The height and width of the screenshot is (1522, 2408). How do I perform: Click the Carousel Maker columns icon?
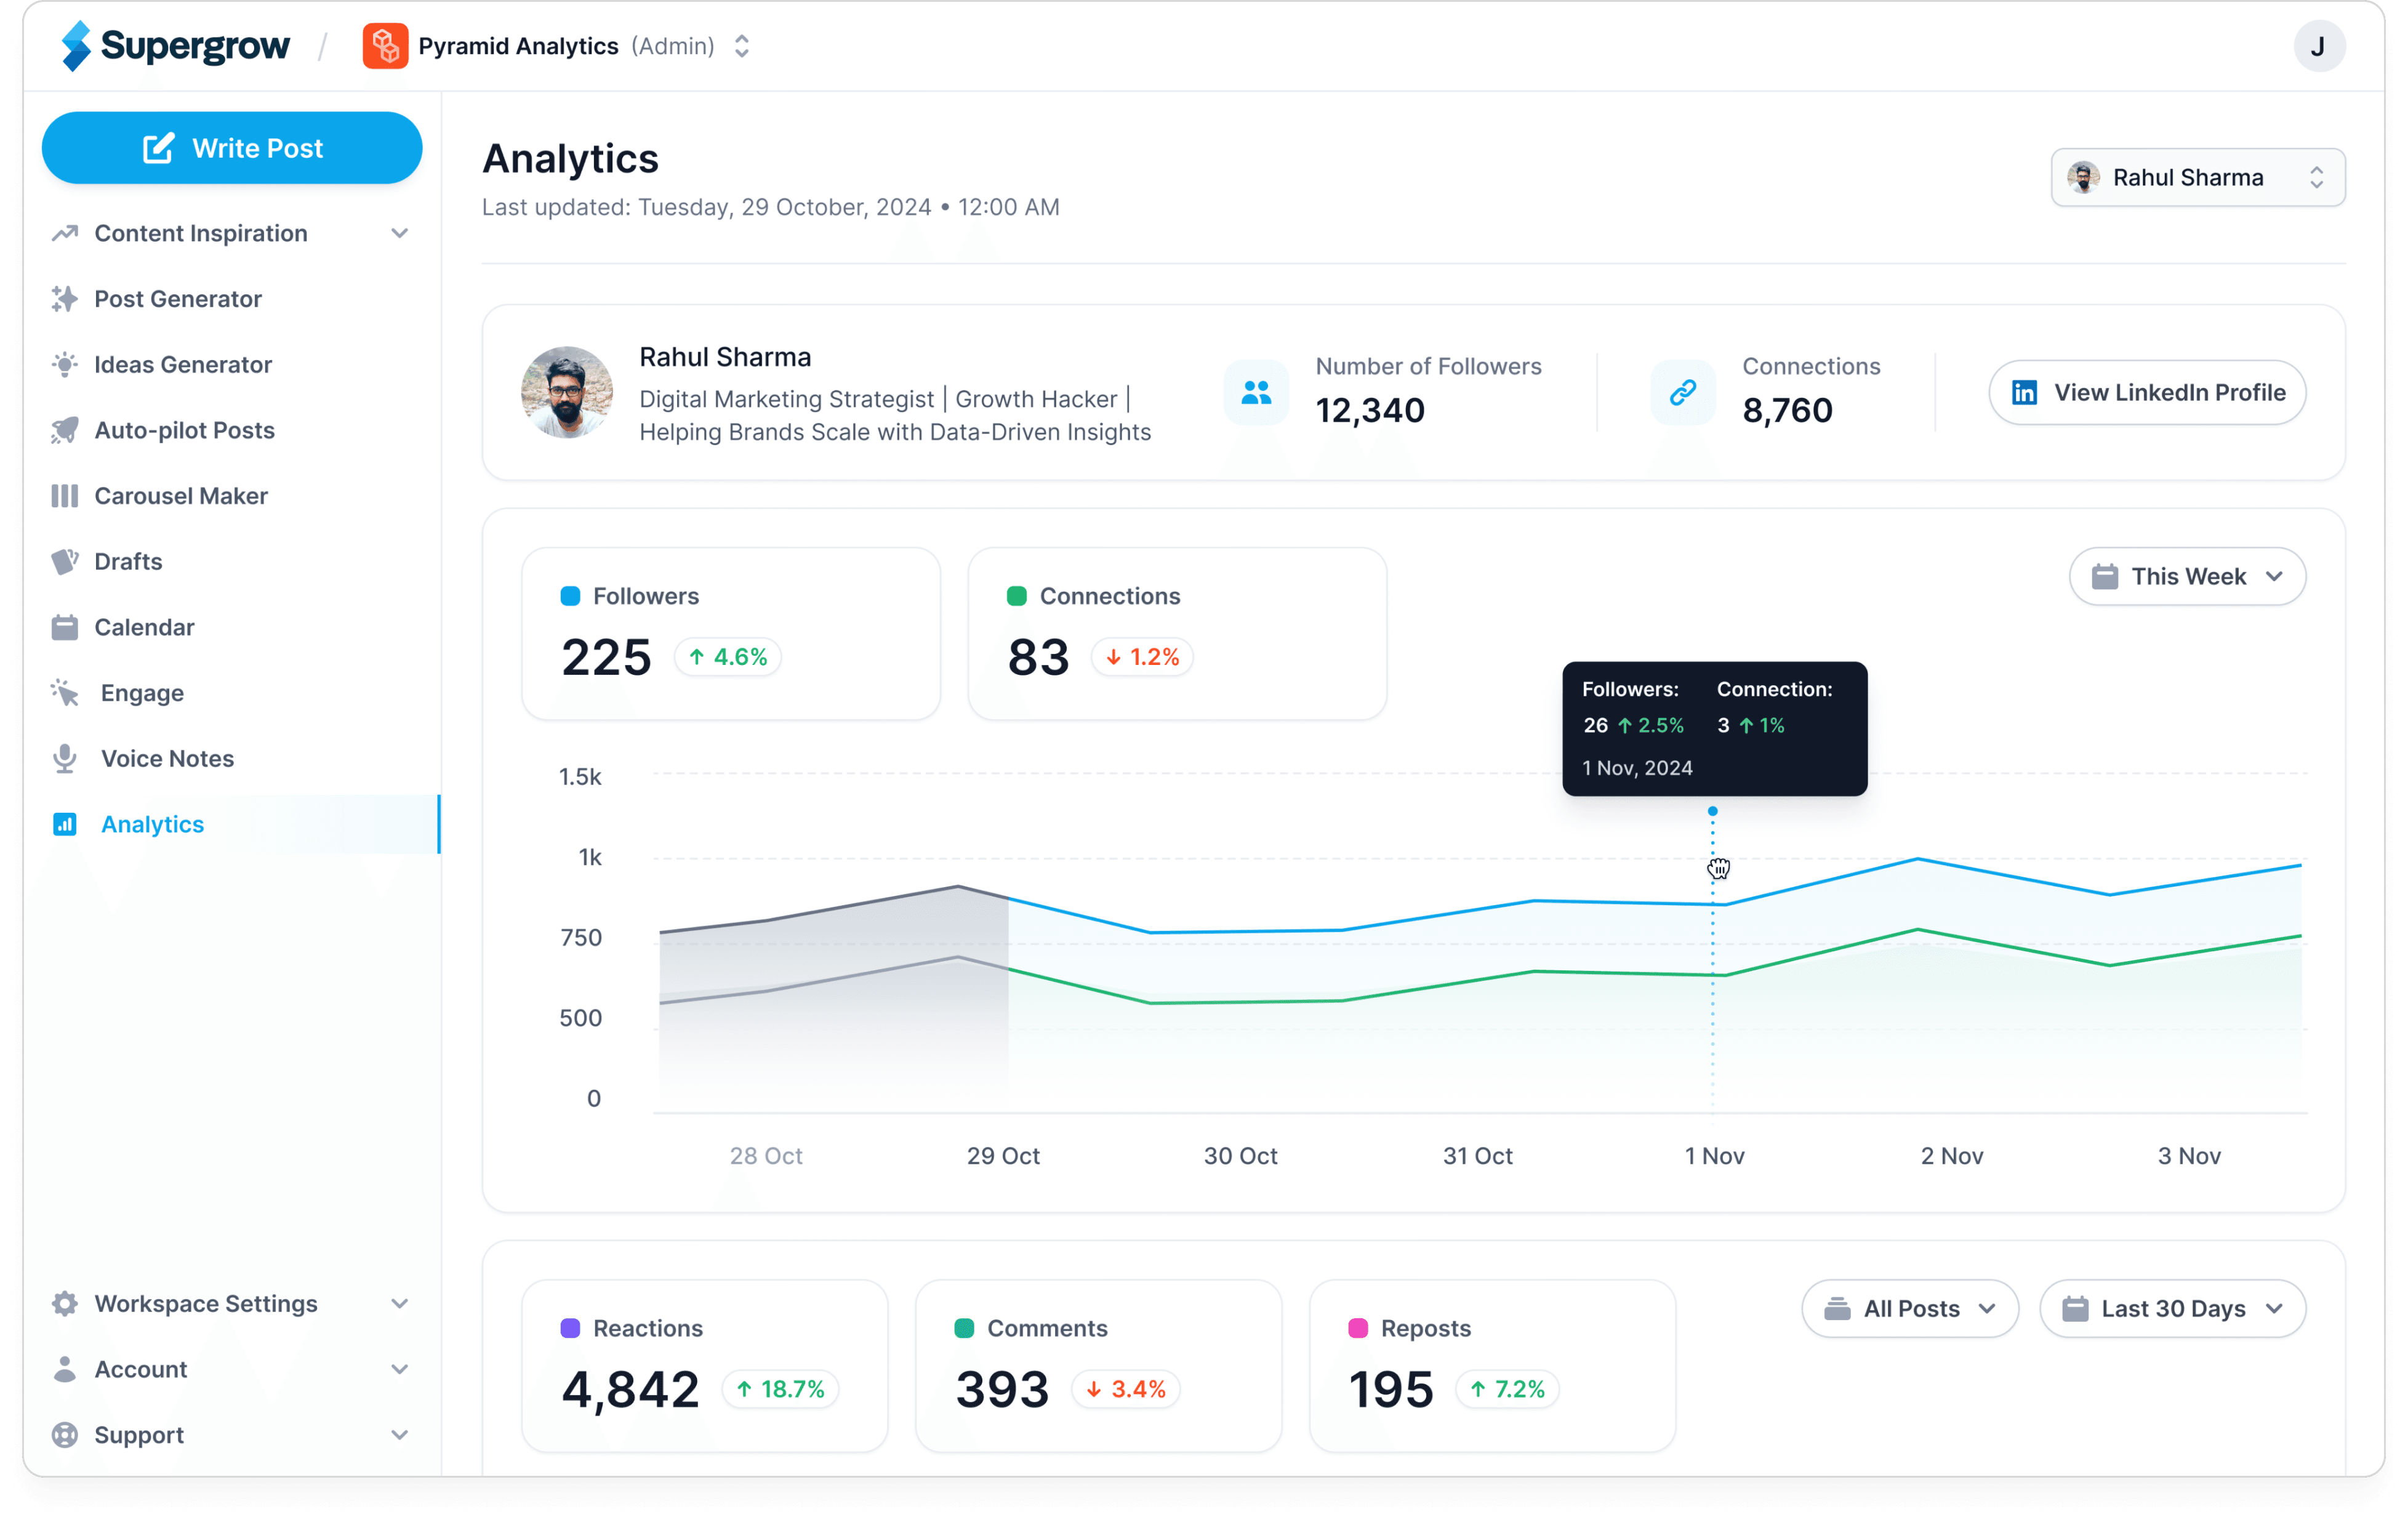coord(65,496)
